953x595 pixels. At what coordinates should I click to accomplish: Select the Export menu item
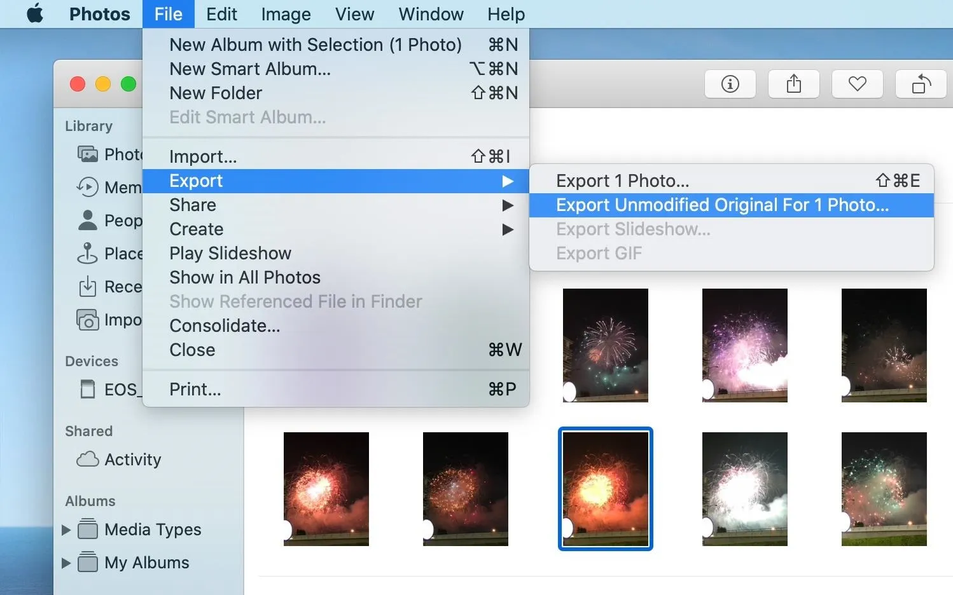[336, 181]
